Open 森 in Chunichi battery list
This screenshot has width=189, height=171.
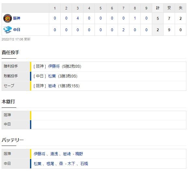[61, 164]
